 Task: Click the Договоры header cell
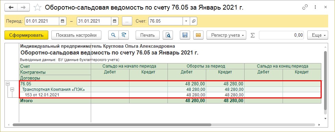pos(55,78)
